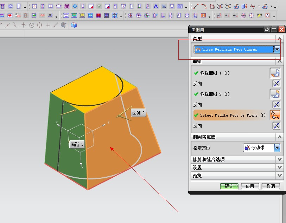Image resolution: width=286 pixels, height=223 pixels.
Task: Click the blue four-diamond pattern icon
Action: point(75,7)
